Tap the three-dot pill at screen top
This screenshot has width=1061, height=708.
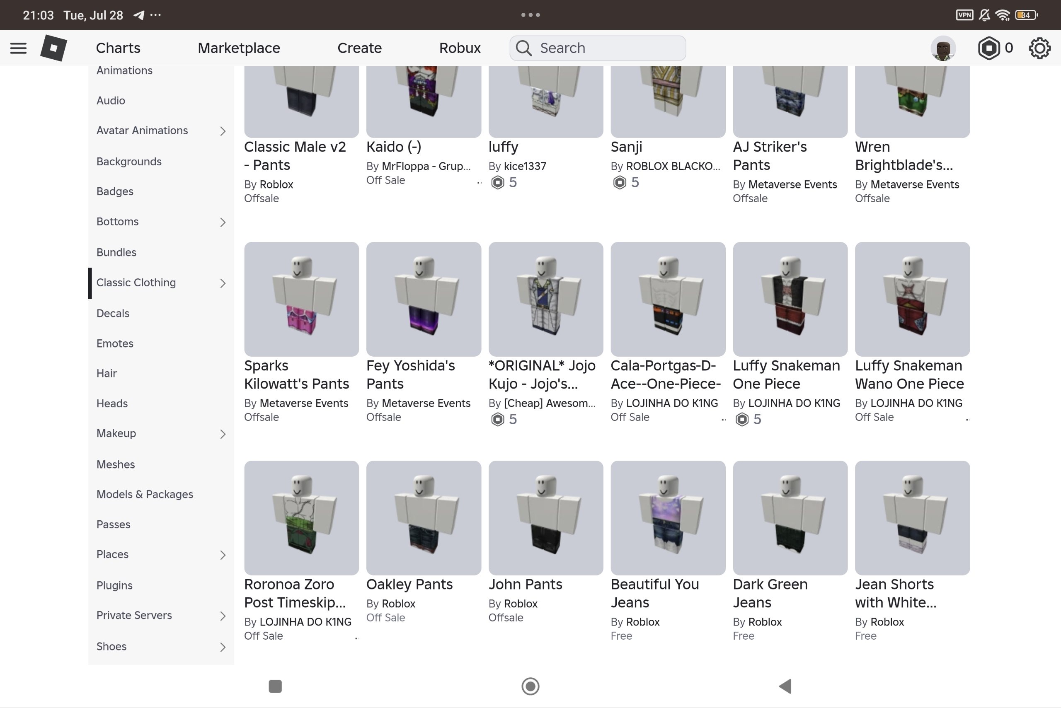530,15
